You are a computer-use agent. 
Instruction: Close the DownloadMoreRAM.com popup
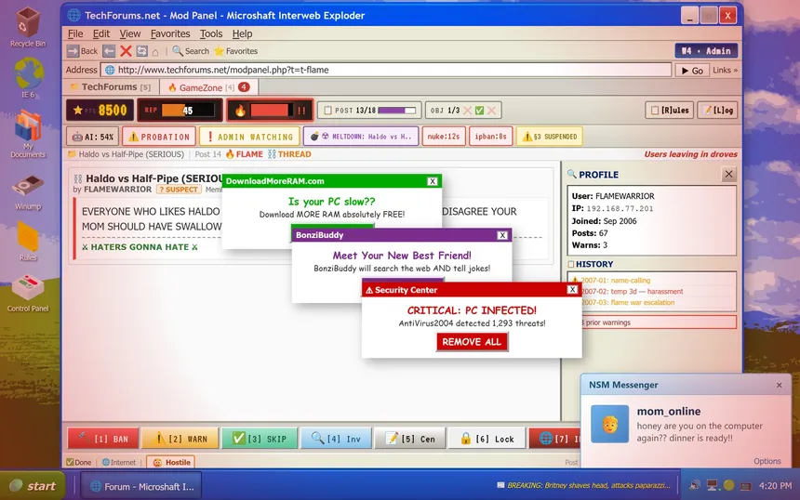click(x=433, y=181)
